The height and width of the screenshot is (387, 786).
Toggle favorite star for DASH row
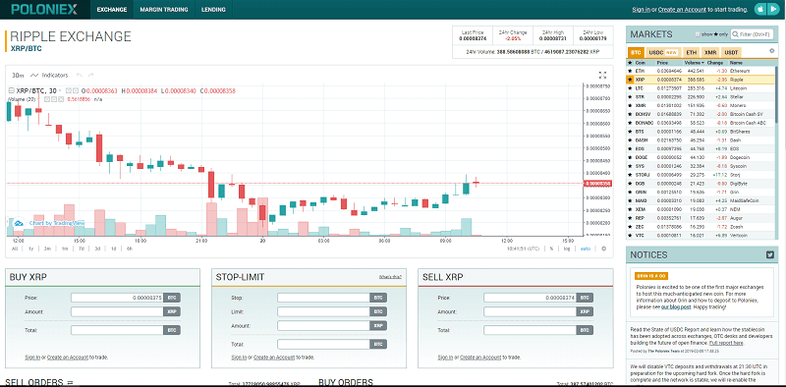pyautogui.click(x=630, y=139)
